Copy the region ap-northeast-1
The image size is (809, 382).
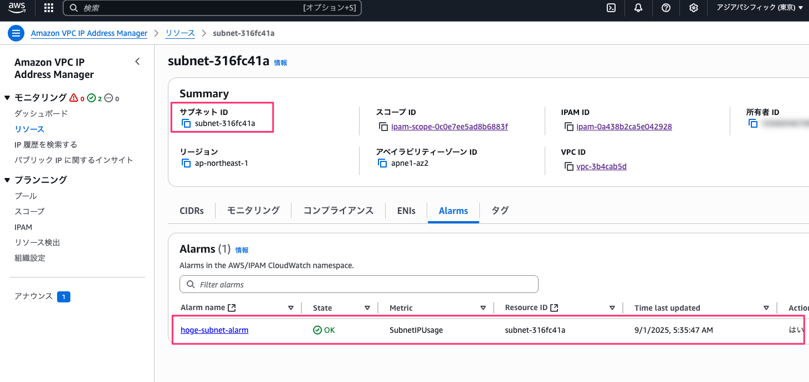pyautogui.click(x=187, y=163)
